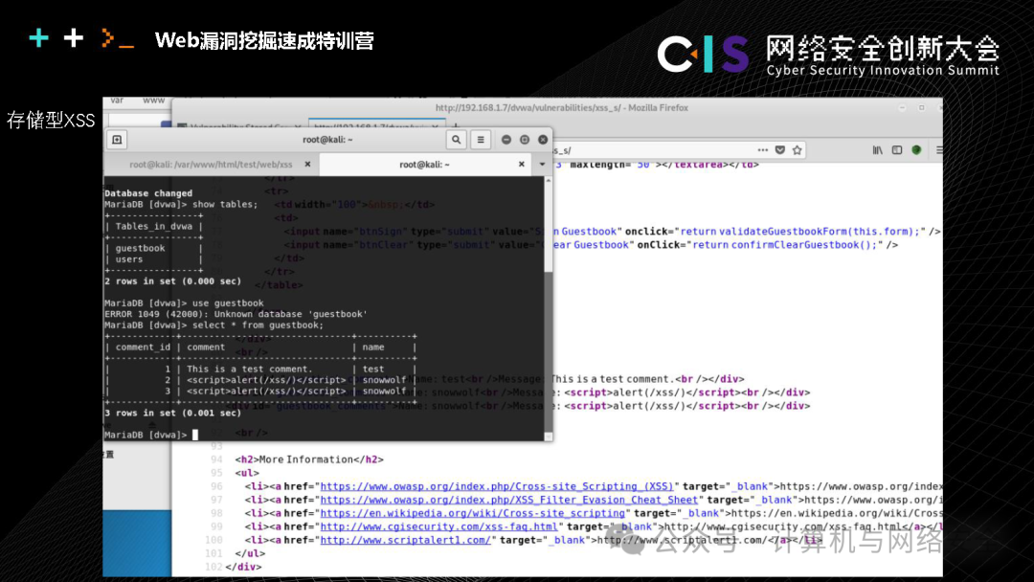Click 'More Information' h2 line in page source
1034x582 pixels.
(x=309, y=459)
